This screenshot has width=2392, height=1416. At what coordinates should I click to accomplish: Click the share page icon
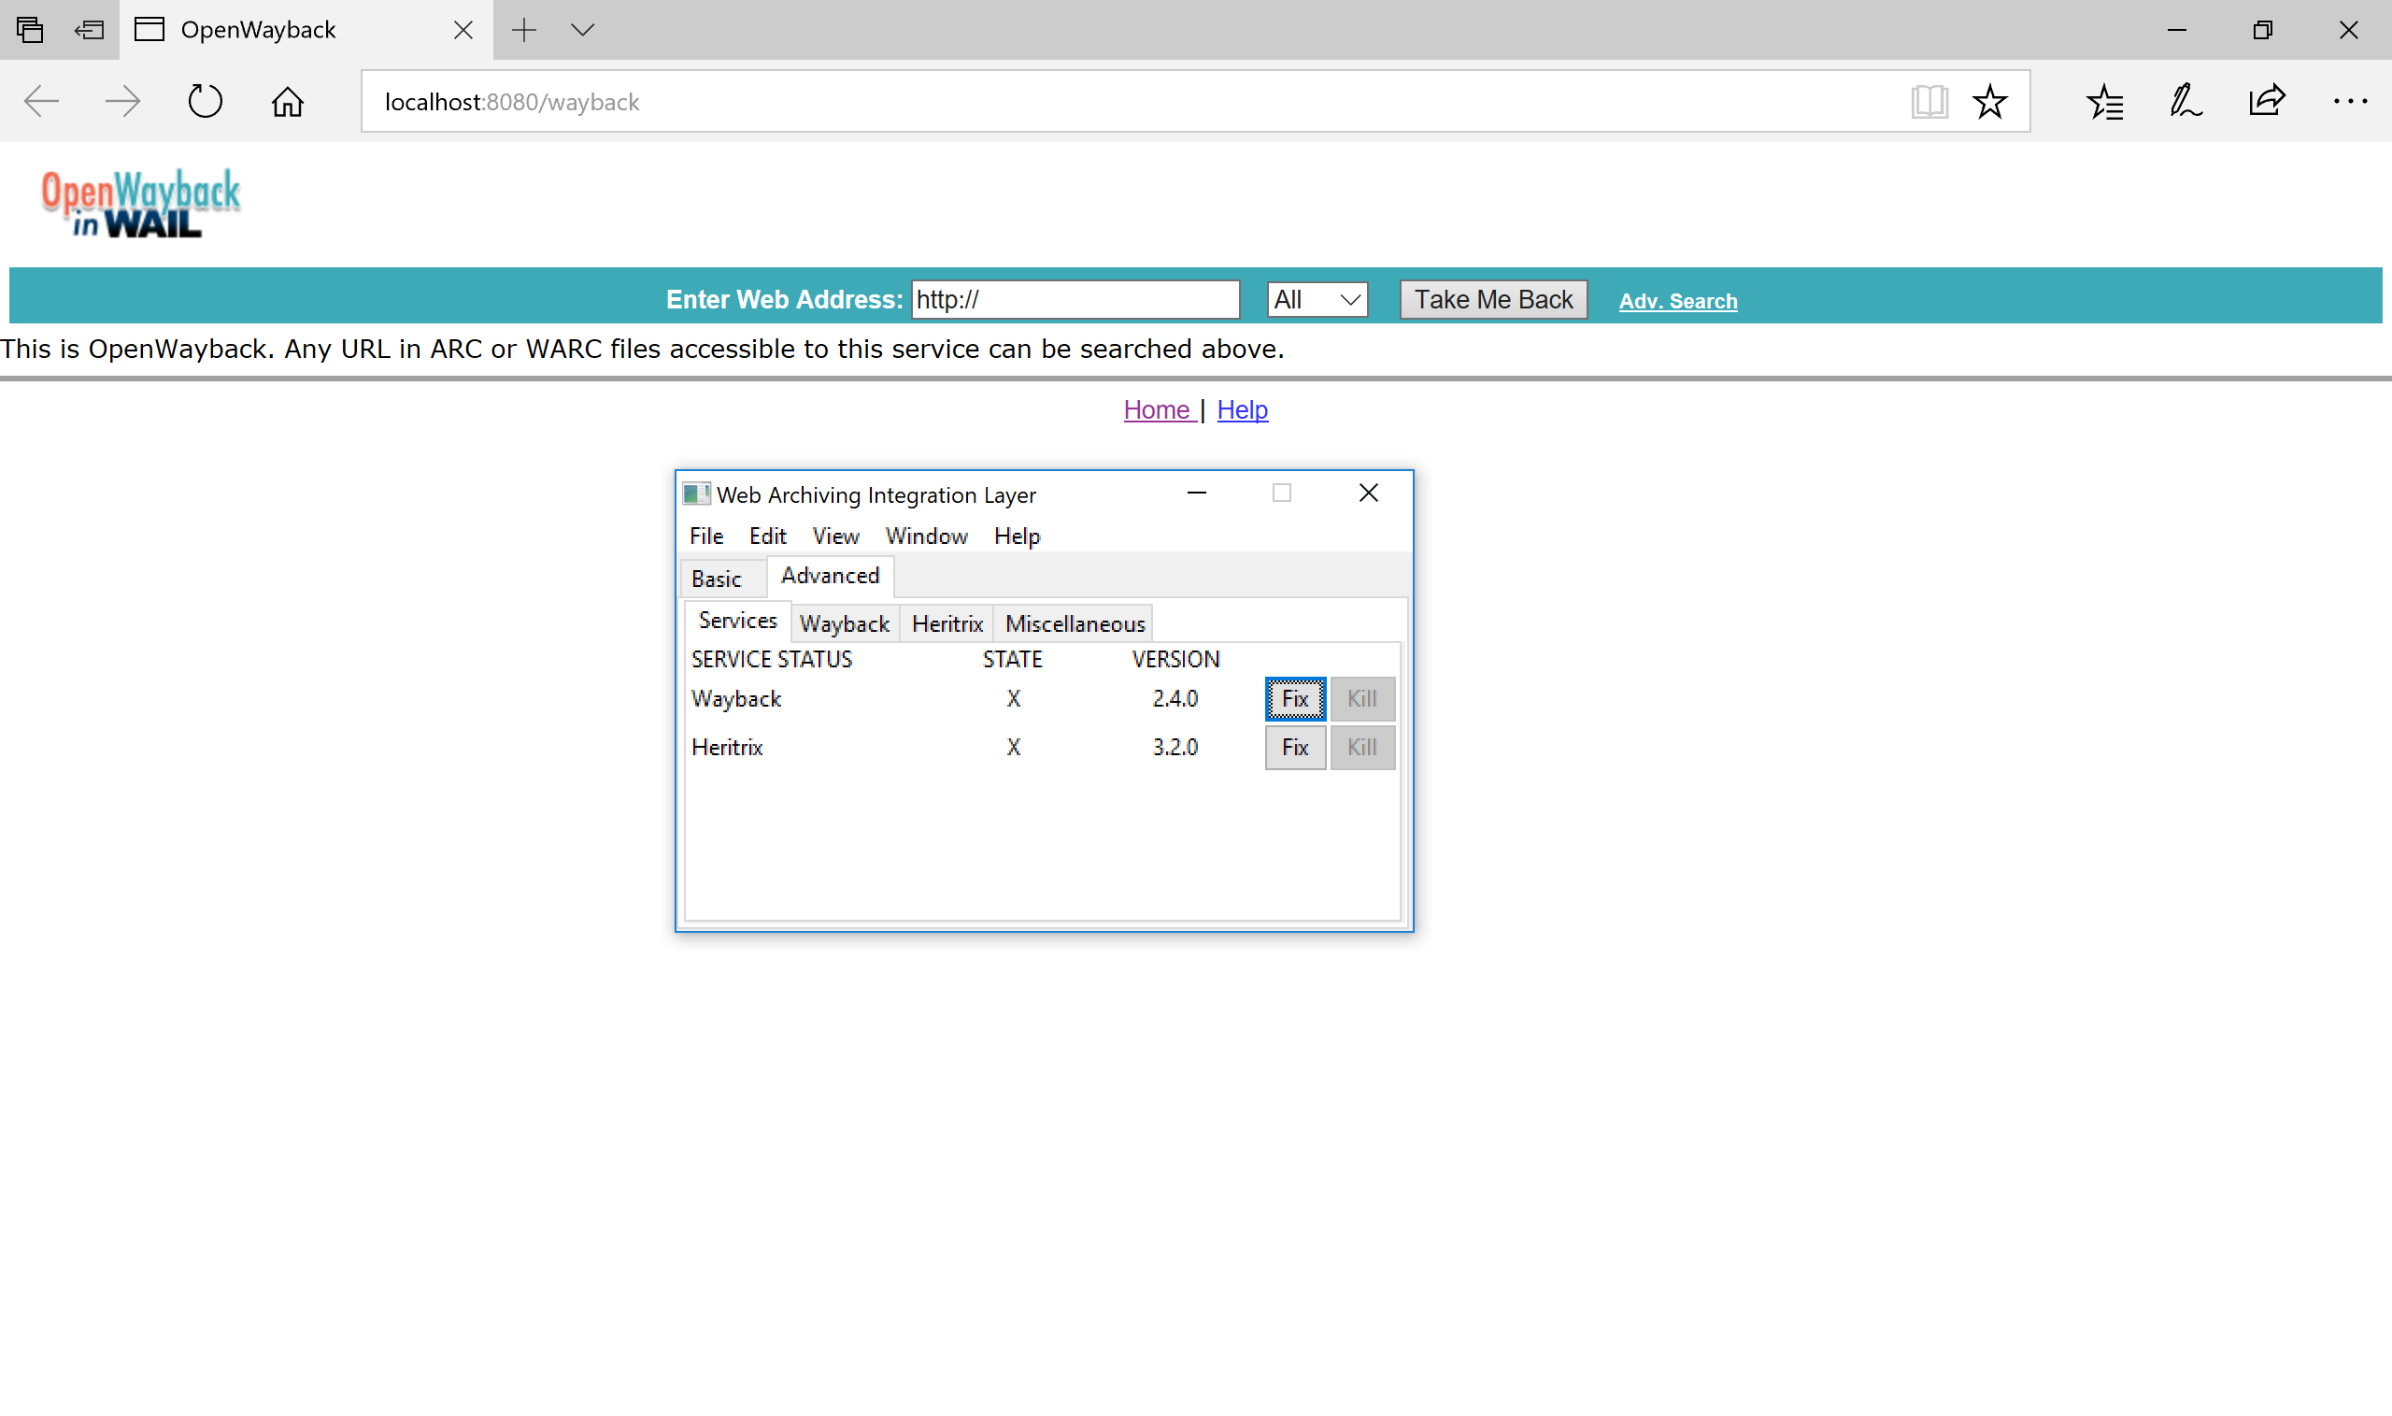tap(2266, 101)
